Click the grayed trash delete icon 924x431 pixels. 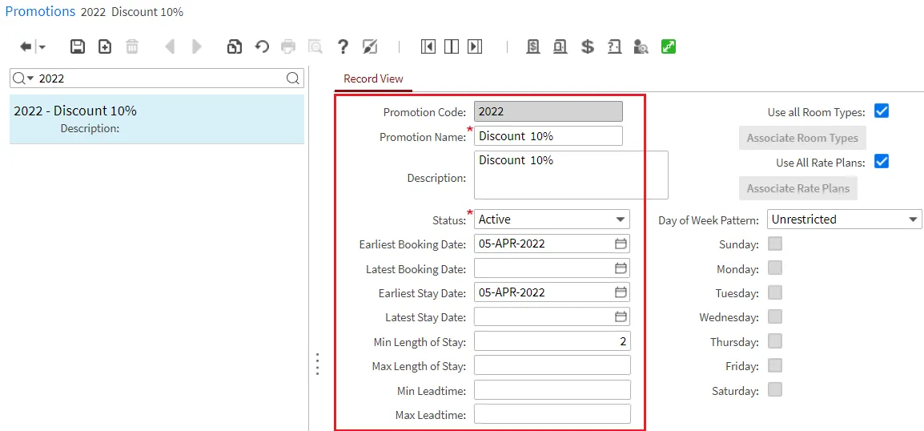click(x=132, y=46)
